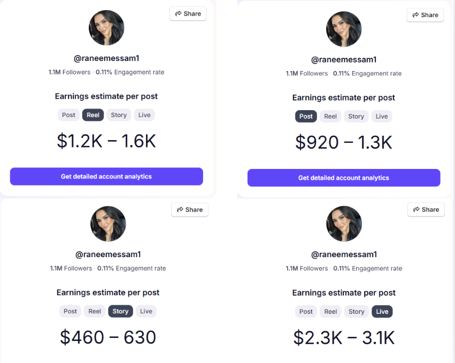Click Share button on the Live earnings card

pyautogui.click(x=426, y=210)
